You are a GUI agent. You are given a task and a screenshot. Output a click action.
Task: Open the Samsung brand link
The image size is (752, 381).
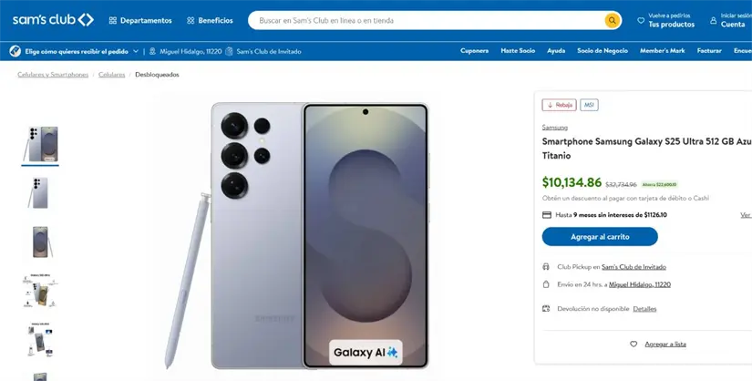[x=554, y=128]
